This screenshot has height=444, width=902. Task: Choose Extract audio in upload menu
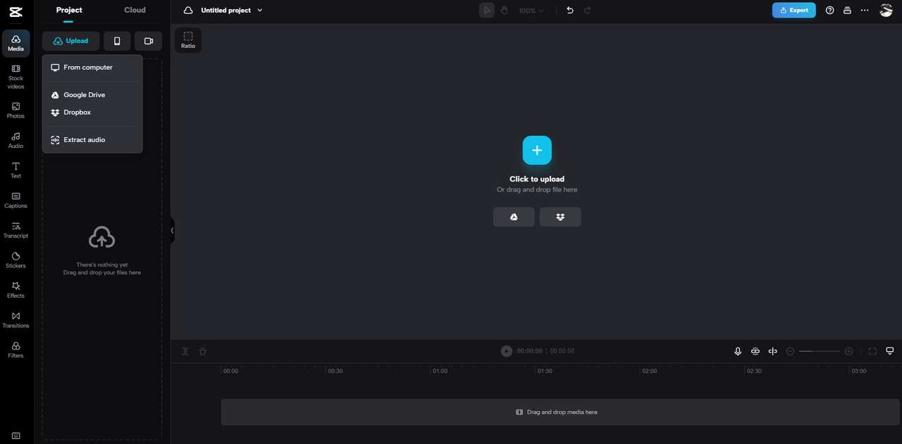[x=92, y=140]
